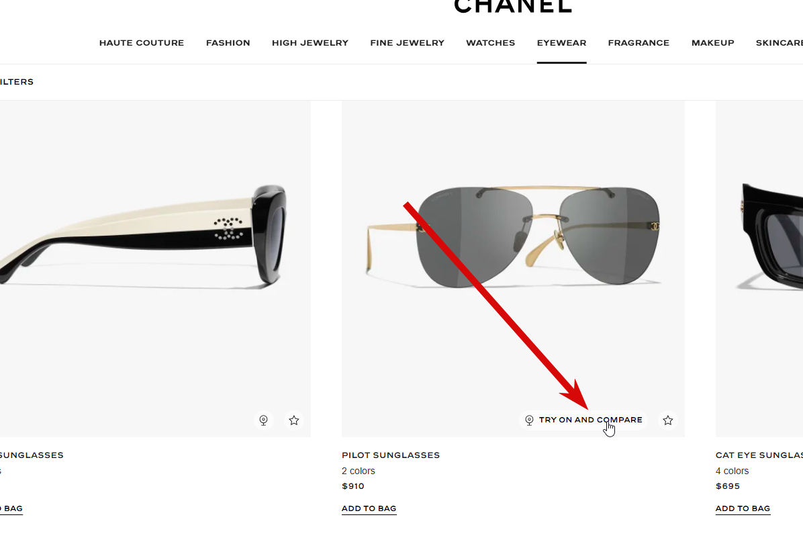
Task: Click the virtual try-on icon on the first sunglasses
Action: click(263, 420)
